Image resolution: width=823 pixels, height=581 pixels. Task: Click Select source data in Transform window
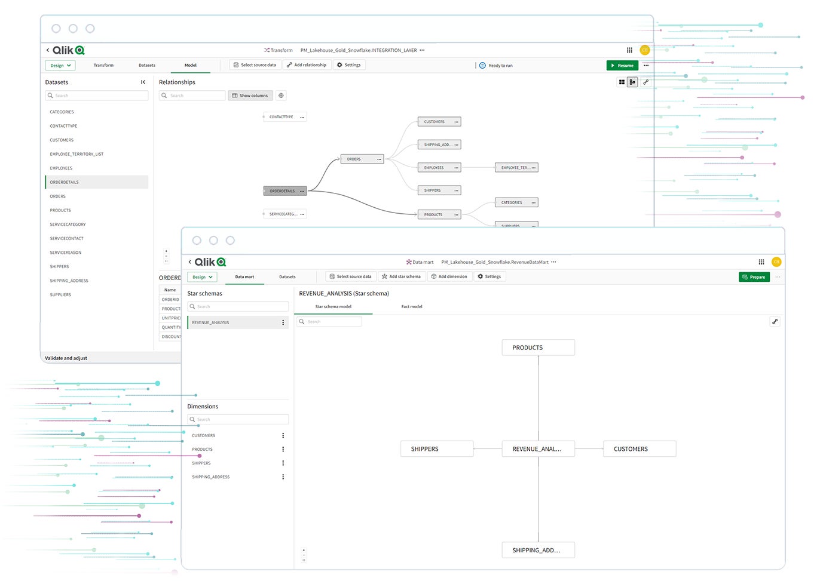255,65
